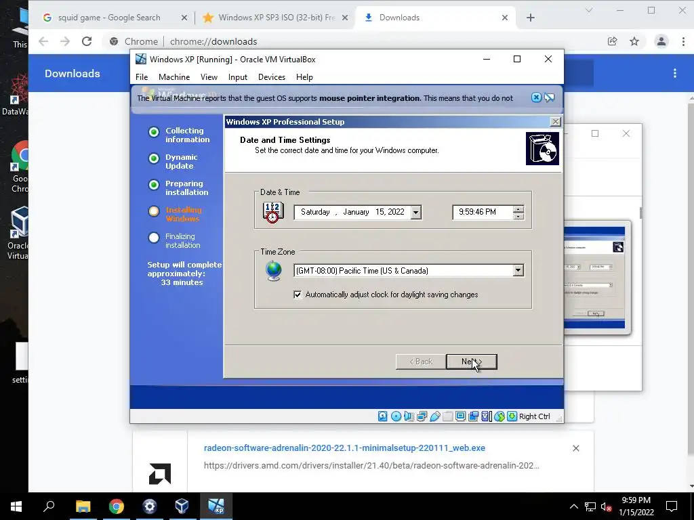Click Next in XP Setup
Viewport: 694px width, 520px height.
(x=472, y=362)
